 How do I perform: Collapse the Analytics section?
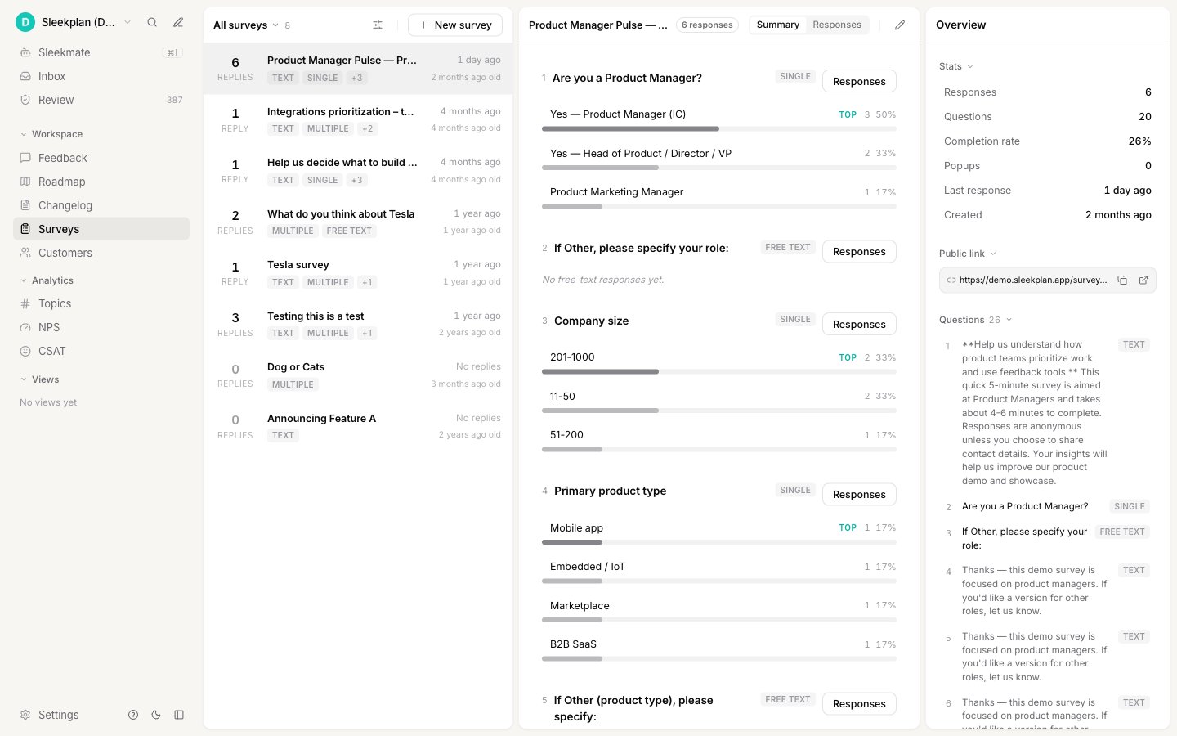coord(47,280)
